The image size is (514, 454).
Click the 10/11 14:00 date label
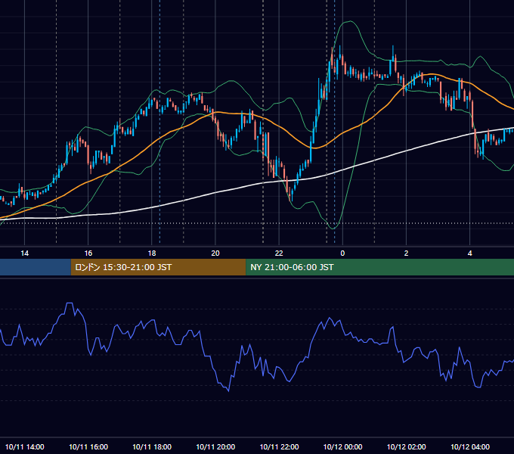click(x=25, y=446)
